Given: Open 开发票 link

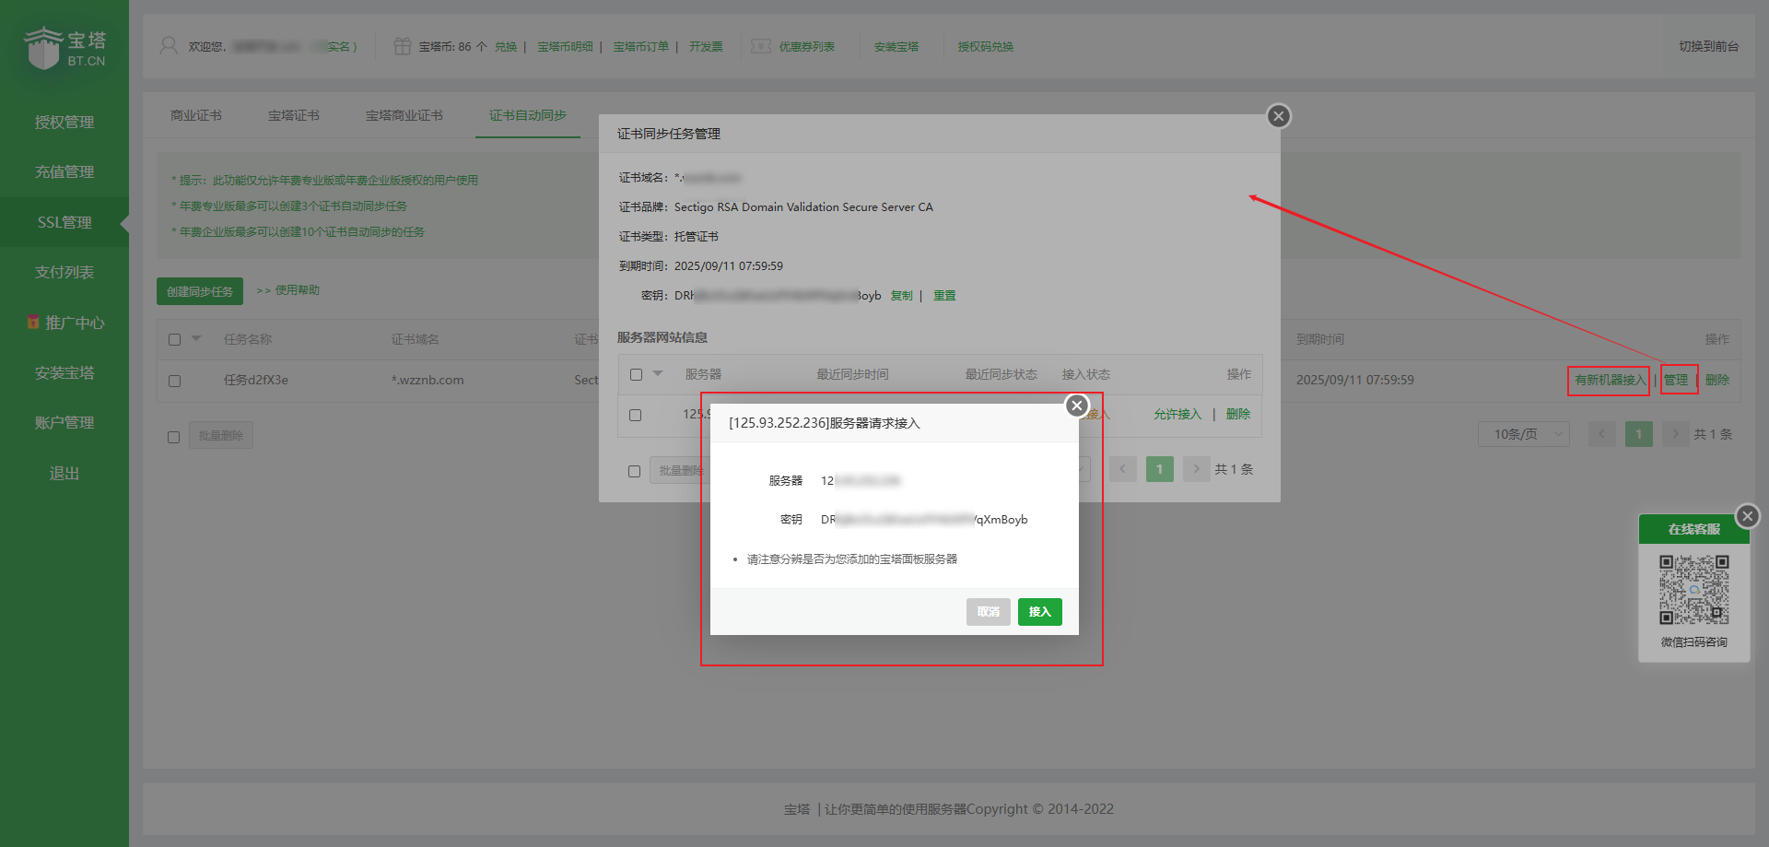Looking at the screenshot, I should point(706,47).
